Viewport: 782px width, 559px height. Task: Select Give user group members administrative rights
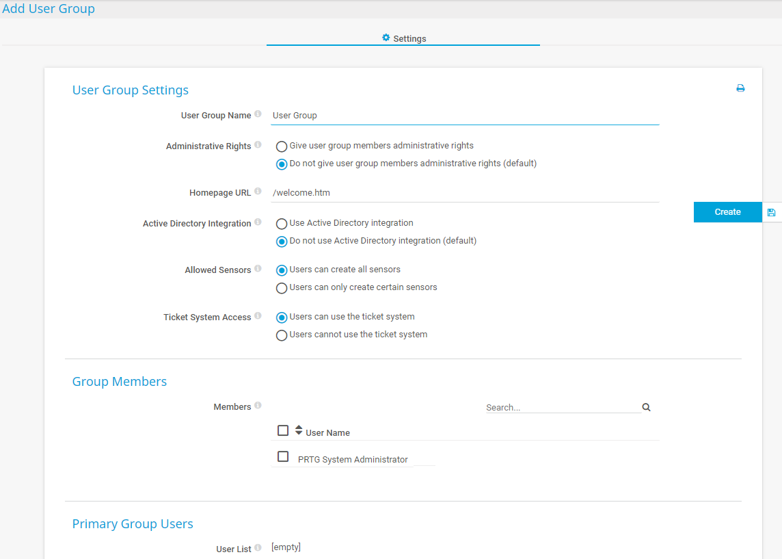[x=282, y=146]
